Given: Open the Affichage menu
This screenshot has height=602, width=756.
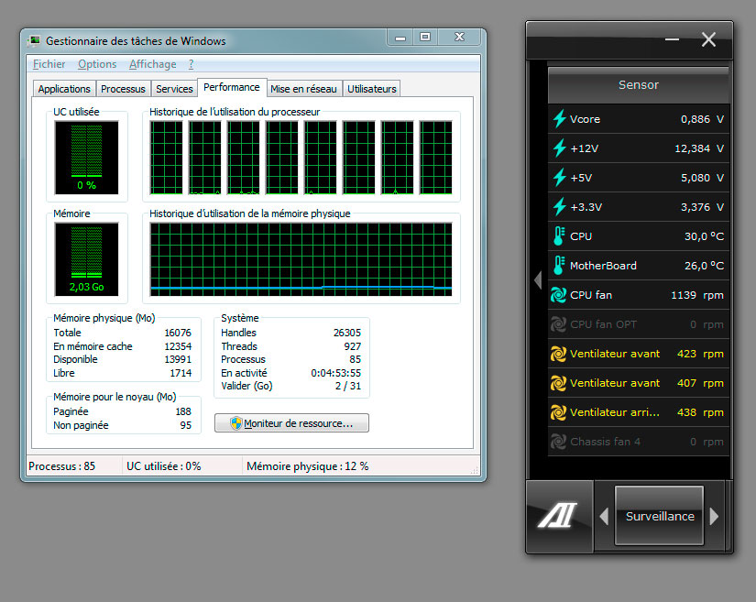Looking at the screenshot, I should (x=152, y=64).
